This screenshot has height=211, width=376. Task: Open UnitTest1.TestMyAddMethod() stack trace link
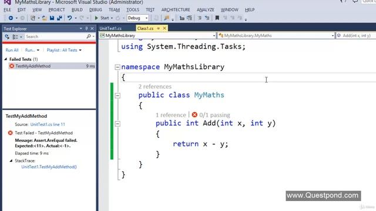point(49,167)
